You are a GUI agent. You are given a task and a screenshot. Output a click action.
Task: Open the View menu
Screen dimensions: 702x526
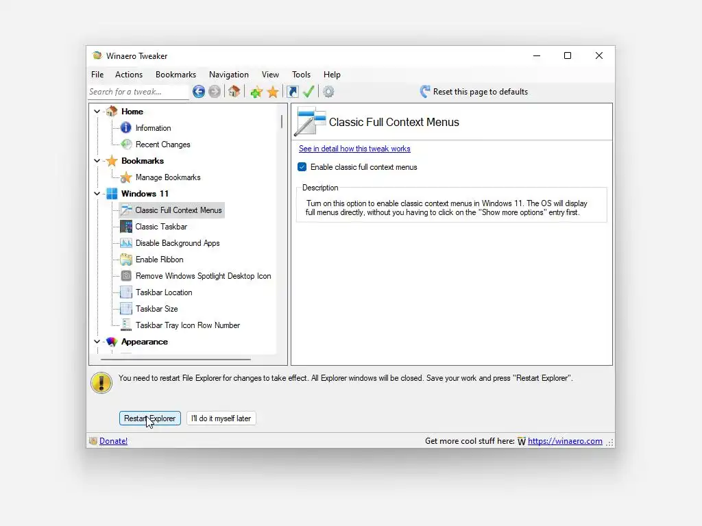click(270, 75)
